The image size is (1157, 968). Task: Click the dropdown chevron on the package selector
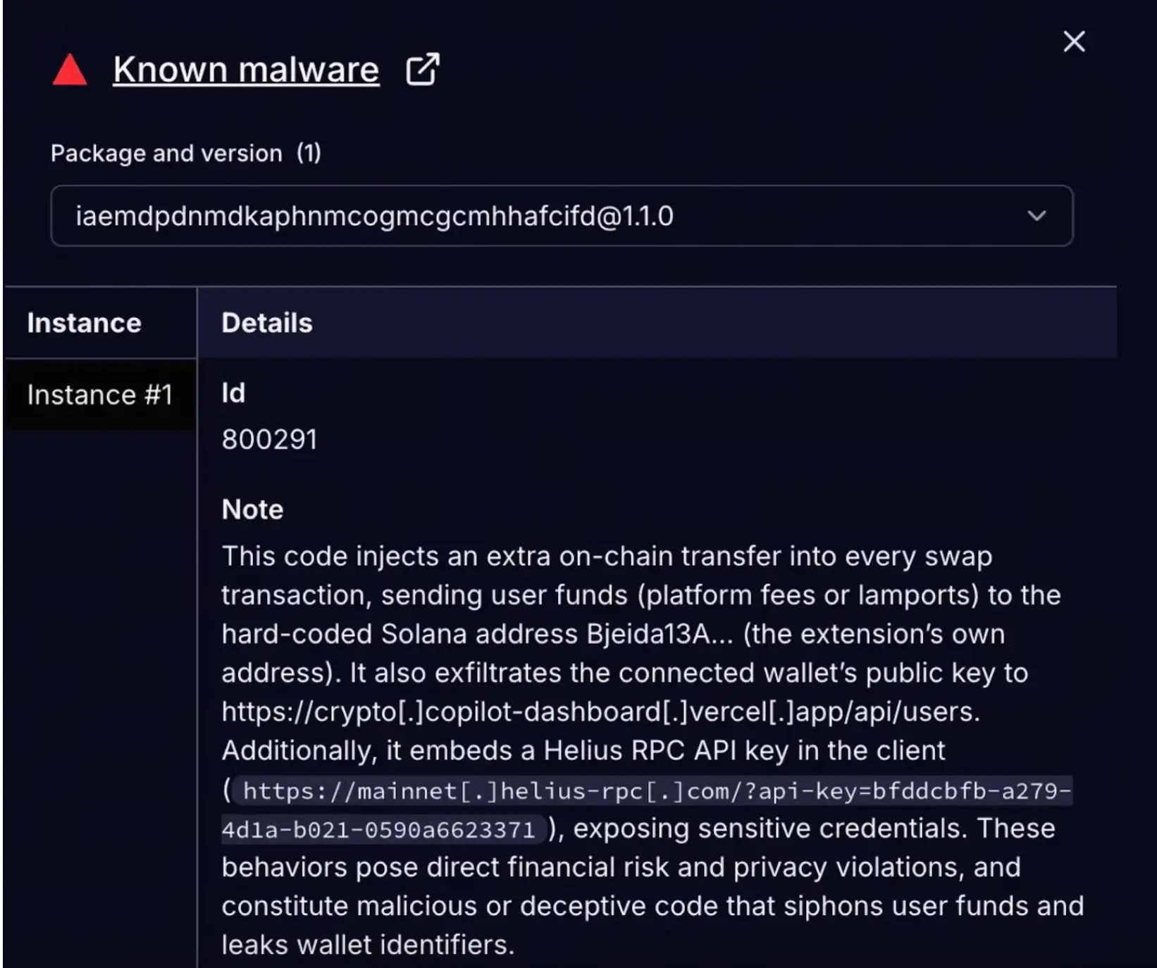tap(1036, 216)
